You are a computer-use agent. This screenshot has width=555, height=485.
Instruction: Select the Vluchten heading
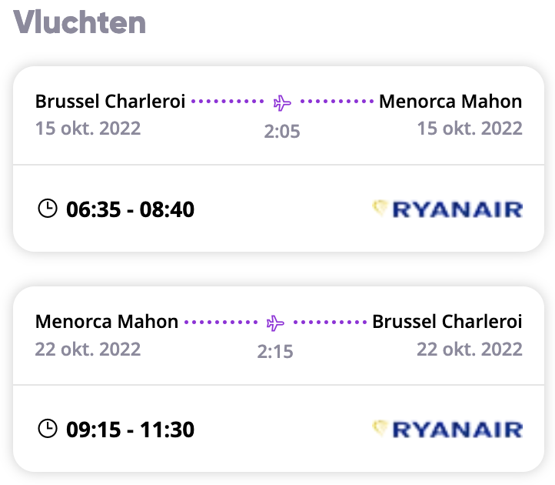click(80, 22)
